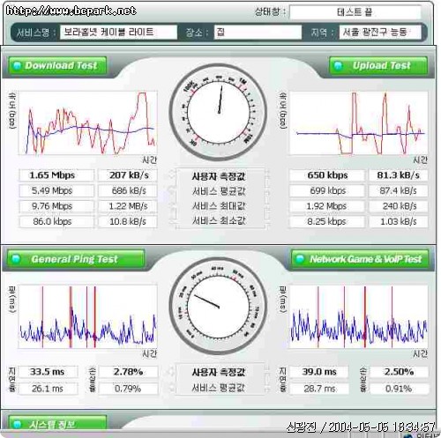Select the value 1.22 MB/s
The image size is (441, 438).
(x=128, y=206)
